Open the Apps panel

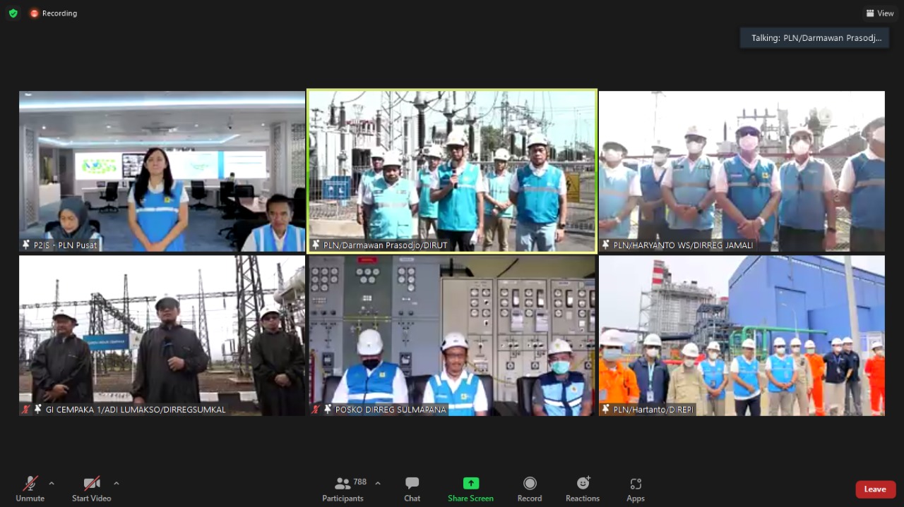[x=635, y=488]
